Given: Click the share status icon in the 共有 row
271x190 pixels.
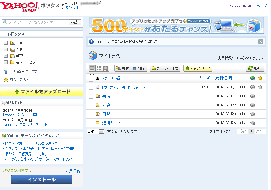Looking at the screenshot, I should 253,96.
